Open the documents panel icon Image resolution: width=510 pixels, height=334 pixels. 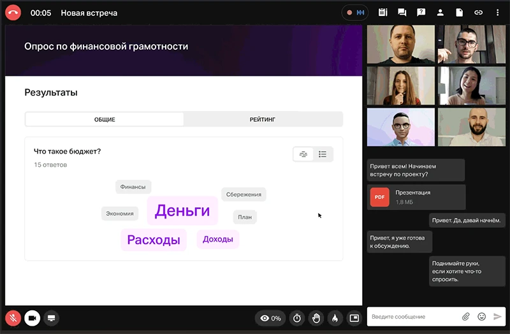[x=459, y=13]
